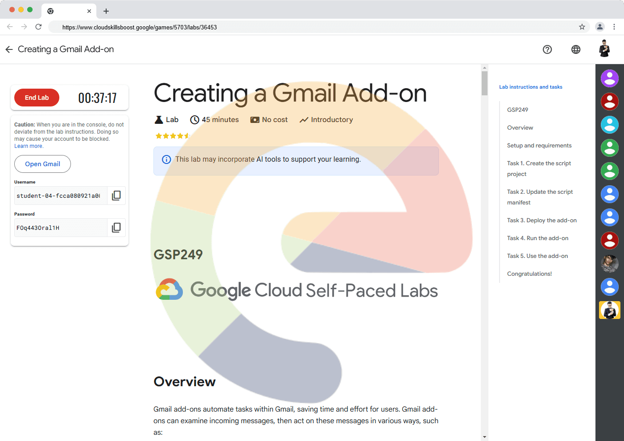Click the scrollbar down arrow

coord(484,437)
